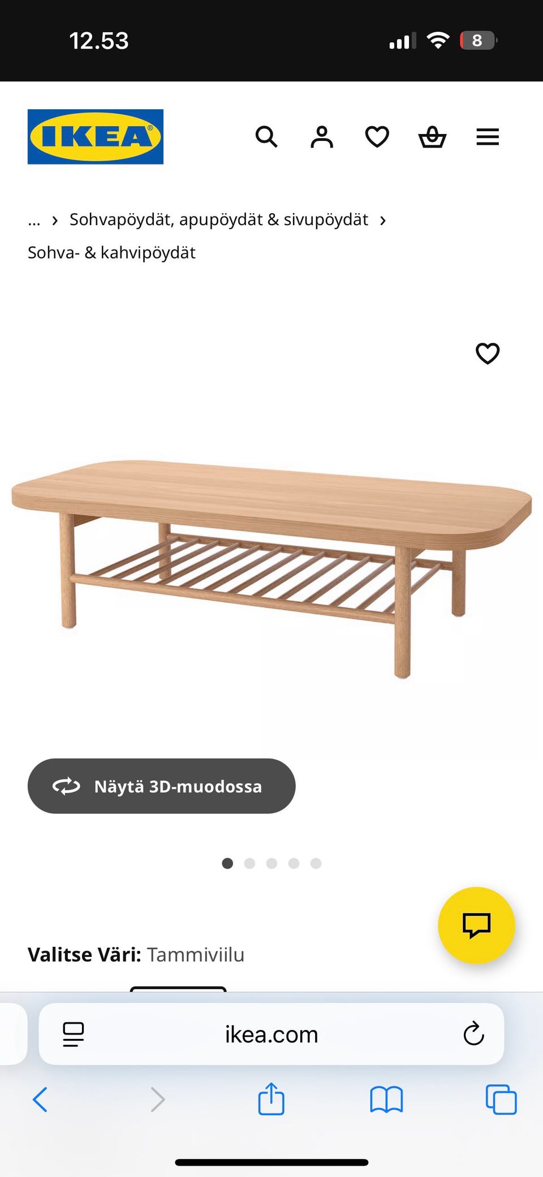Add table to favorites with heart toggle
This screenshot has width=543, height=1177.
[x=488, y=353]
